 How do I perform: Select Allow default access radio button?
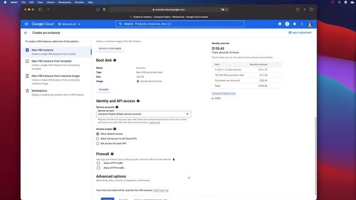tap(98, 134)
